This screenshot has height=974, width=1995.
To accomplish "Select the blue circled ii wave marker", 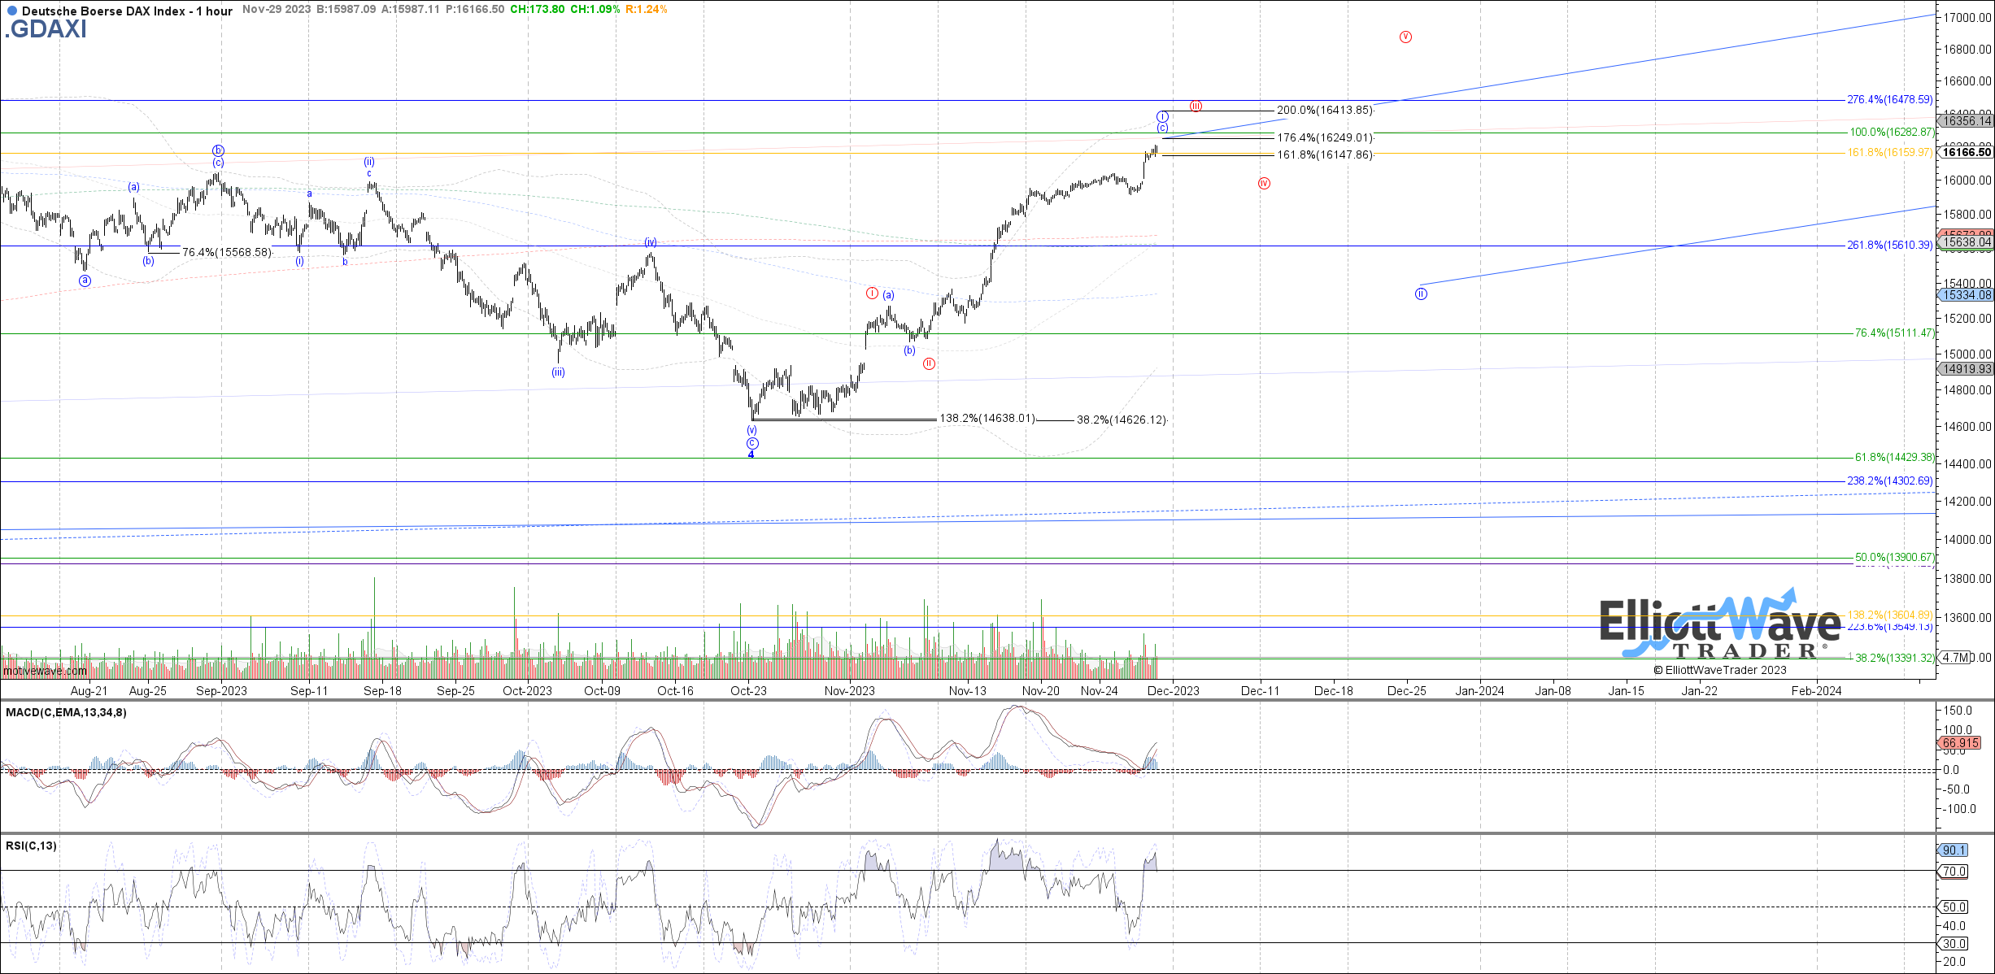I will click(x=1421, y=294).
